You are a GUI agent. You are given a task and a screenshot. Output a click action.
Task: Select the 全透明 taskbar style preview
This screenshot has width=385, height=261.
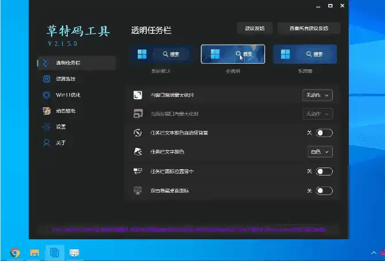pyautogui.click(x=233, y=54)
